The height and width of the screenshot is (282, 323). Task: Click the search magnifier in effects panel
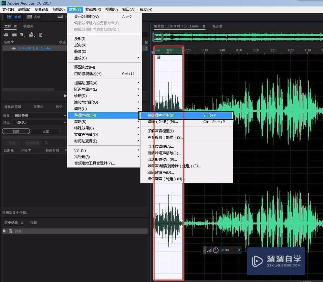46,143
